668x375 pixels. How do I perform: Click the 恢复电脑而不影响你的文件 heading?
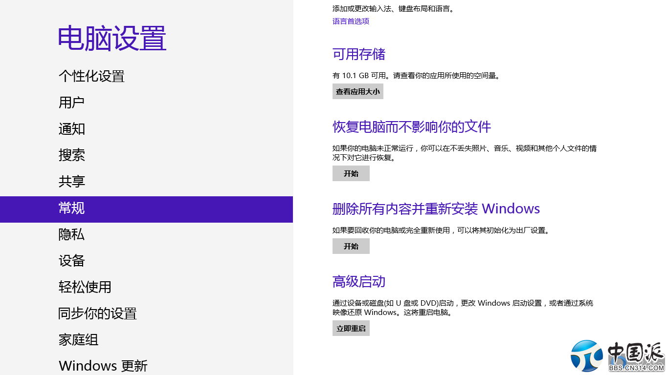pyautogui.click(x=412, y=127)
